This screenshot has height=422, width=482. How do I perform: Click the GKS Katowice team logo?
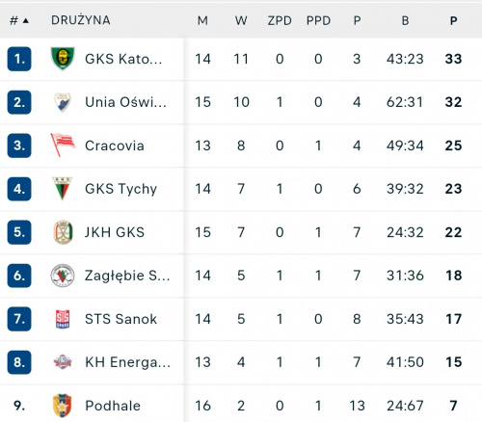coord(63,59)
